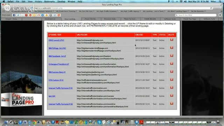Image resolution: width=224 pixels, height=126 pixels.
Task: Share page using the Gmail icon
Action: [x=38, y=15]
